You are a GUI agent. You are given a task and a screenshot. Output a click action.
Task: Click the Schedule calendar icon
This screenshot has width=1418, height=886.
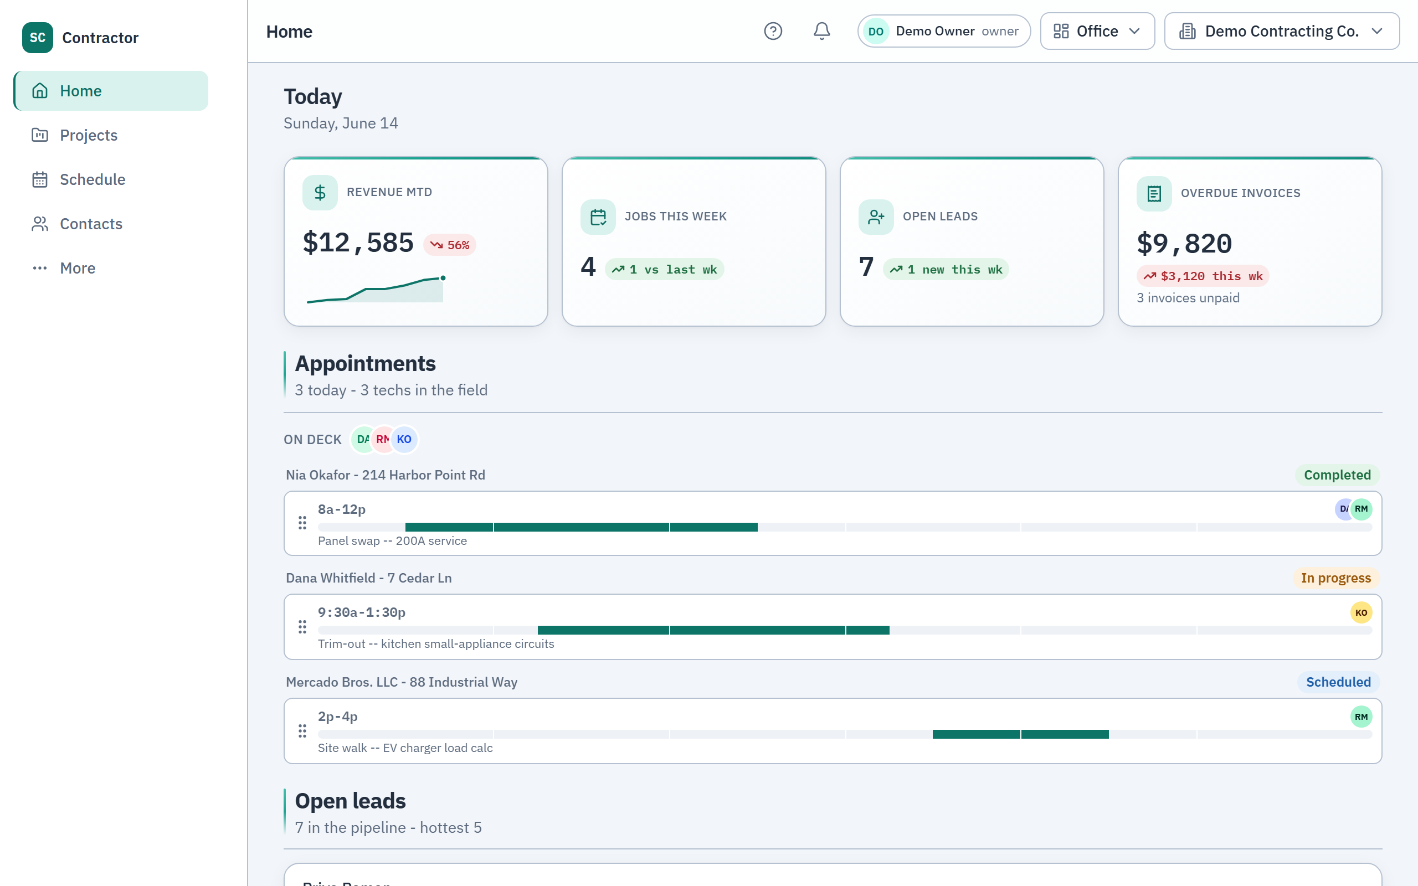pyautogui.click(x=40, y=179)
